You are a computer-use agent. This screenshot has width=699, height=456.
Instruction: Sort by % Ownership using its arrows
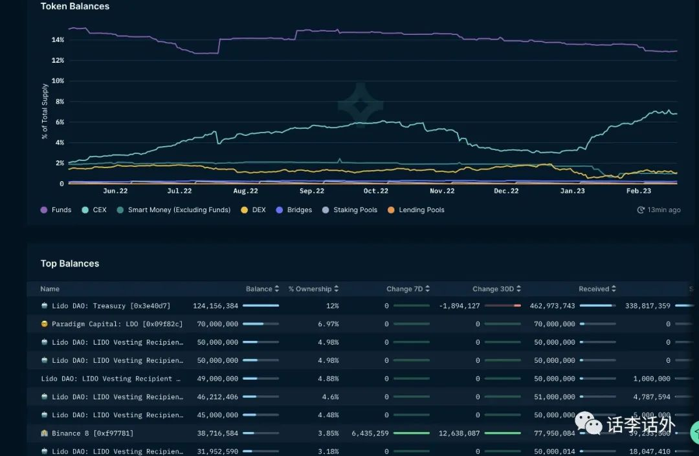pyautogui.click(x=336, y=288)
